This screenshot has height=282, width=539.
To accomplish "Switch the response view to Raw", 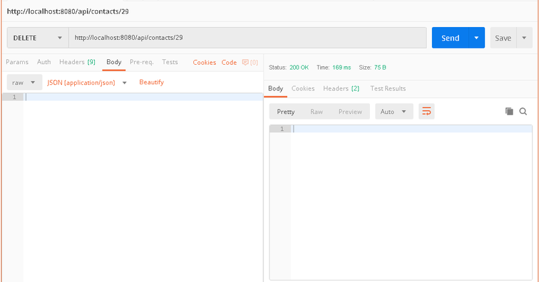I will pos(316,111).
